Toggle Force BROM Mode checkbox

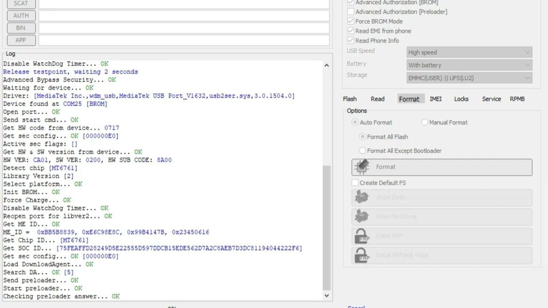351,21
